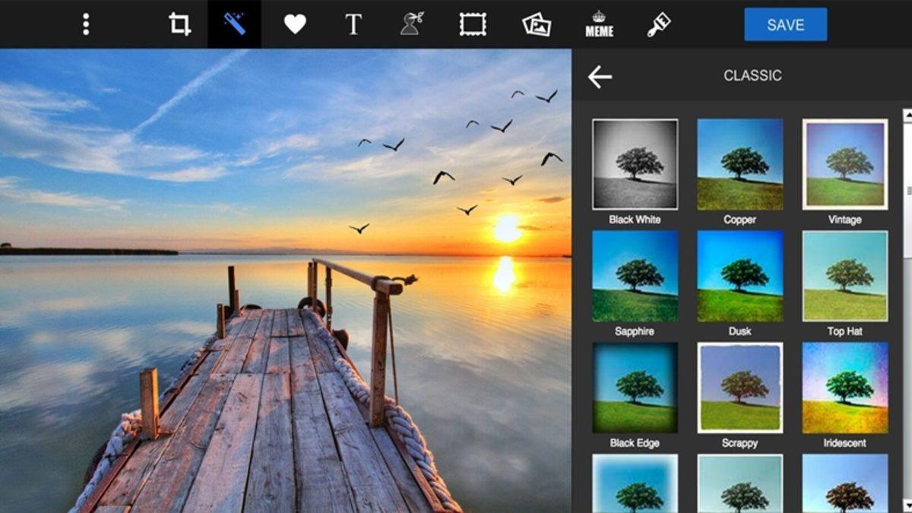This screenshot has height=513, width=912.
Task: Apply the Black White filter
Action: (x=635, y=161)
